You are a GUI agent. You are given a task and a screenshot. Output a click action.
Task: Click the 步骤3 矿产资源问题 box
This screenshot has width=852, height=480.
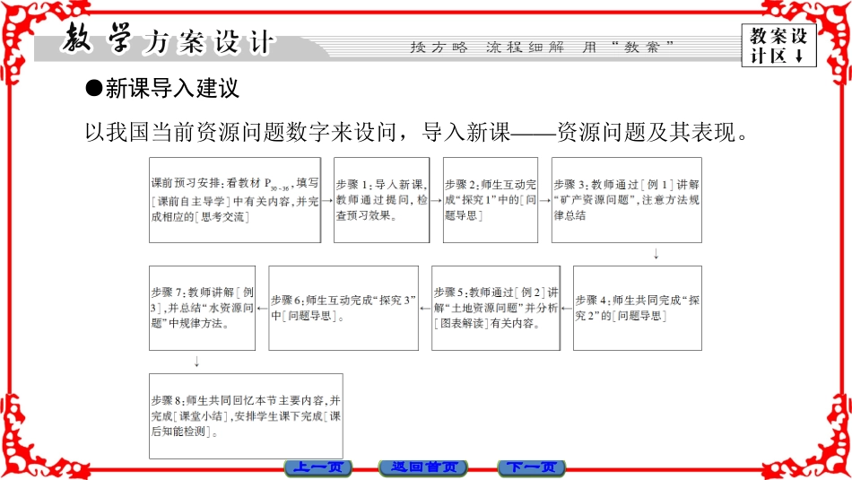[x=627, y=200]
